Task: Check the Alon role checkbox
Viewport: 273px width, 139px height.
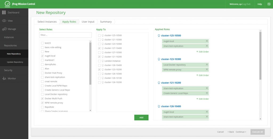Action: [42, 69]
